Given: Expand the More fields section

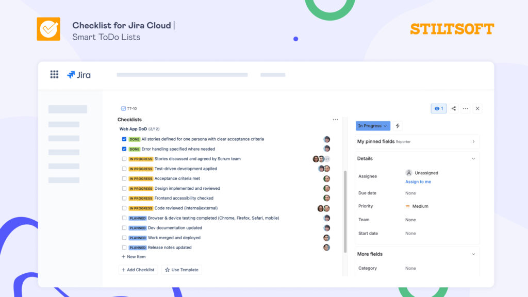Looking at the screenshot, I should coord(474,254).
